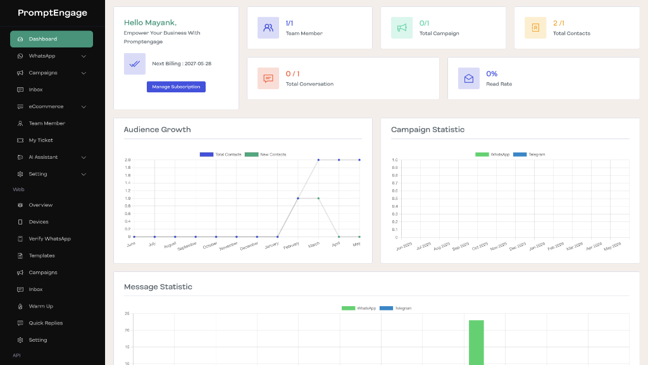Click the Team Member person icon in sidebar
Viewport: 648px width, 365px height.
(x=20, y=123)
